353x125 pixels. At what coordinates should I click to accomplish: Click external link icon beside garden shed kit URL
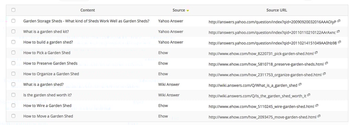pos(338,32)
